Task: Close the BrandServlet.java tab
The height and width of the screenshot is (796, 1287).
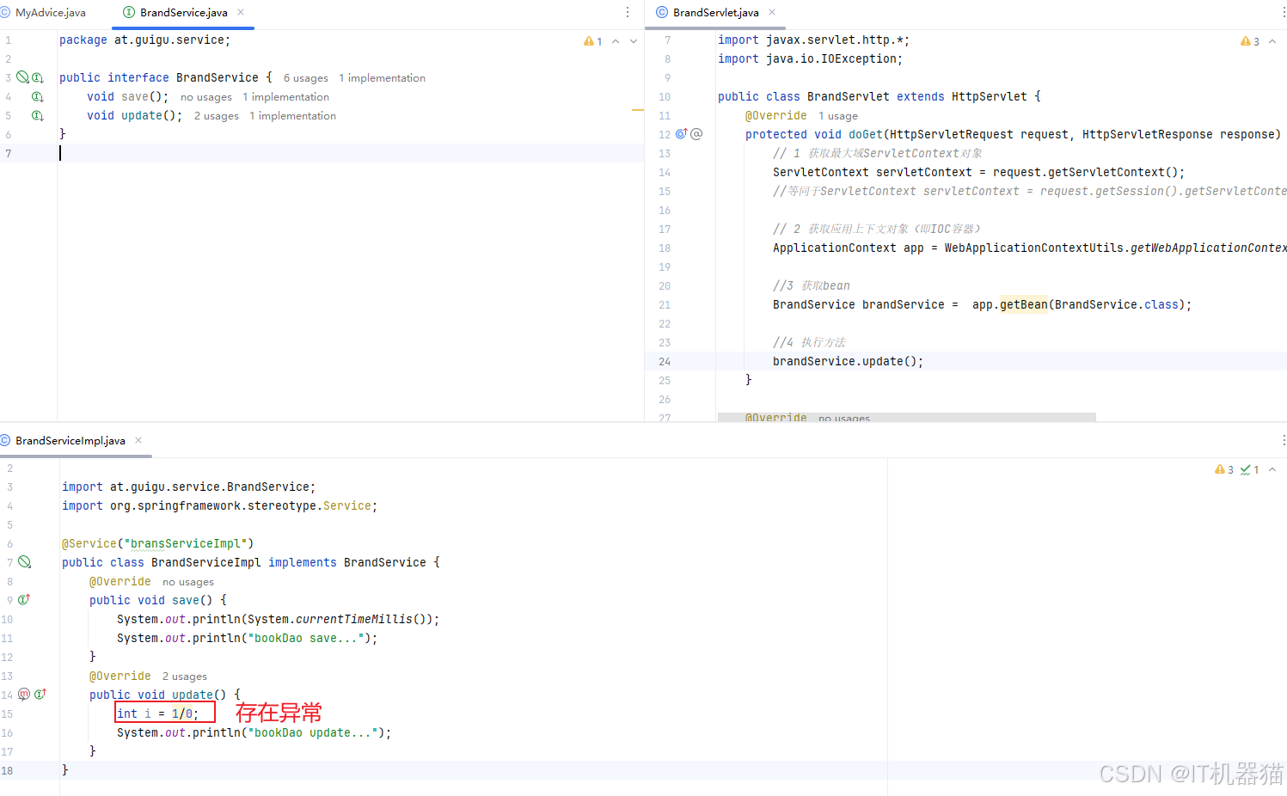Action: click(772, 12)
